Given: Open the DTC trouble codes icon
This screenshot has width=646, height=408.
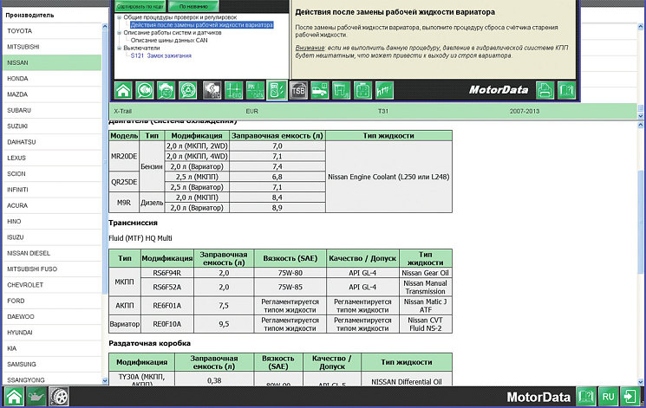Looking at the screenshot, I should [212, 90].
